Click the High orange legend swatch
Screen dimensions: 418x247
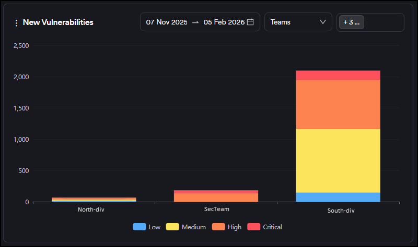218,227
